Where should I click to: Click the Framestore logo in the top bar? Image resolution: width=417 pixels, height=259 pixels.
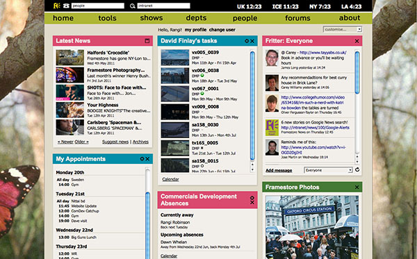click(56, 6)
